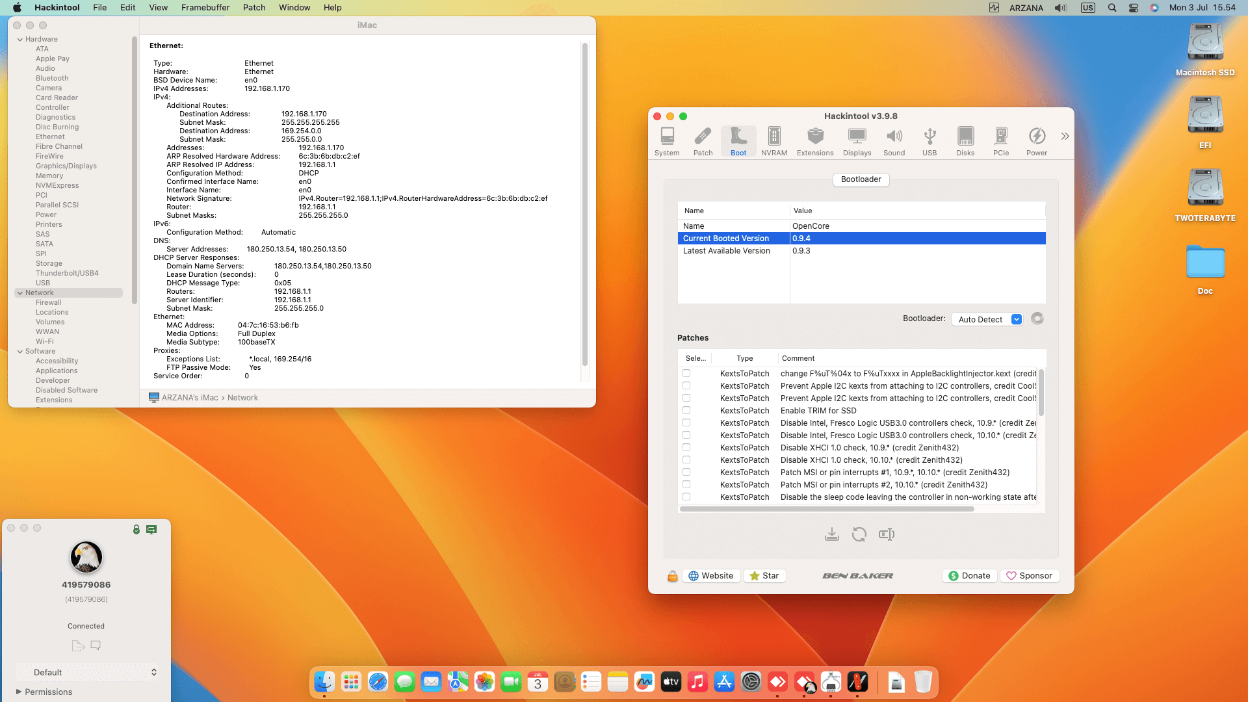Select the Boot toolbar icon
1248x702 pixels.
738,141
